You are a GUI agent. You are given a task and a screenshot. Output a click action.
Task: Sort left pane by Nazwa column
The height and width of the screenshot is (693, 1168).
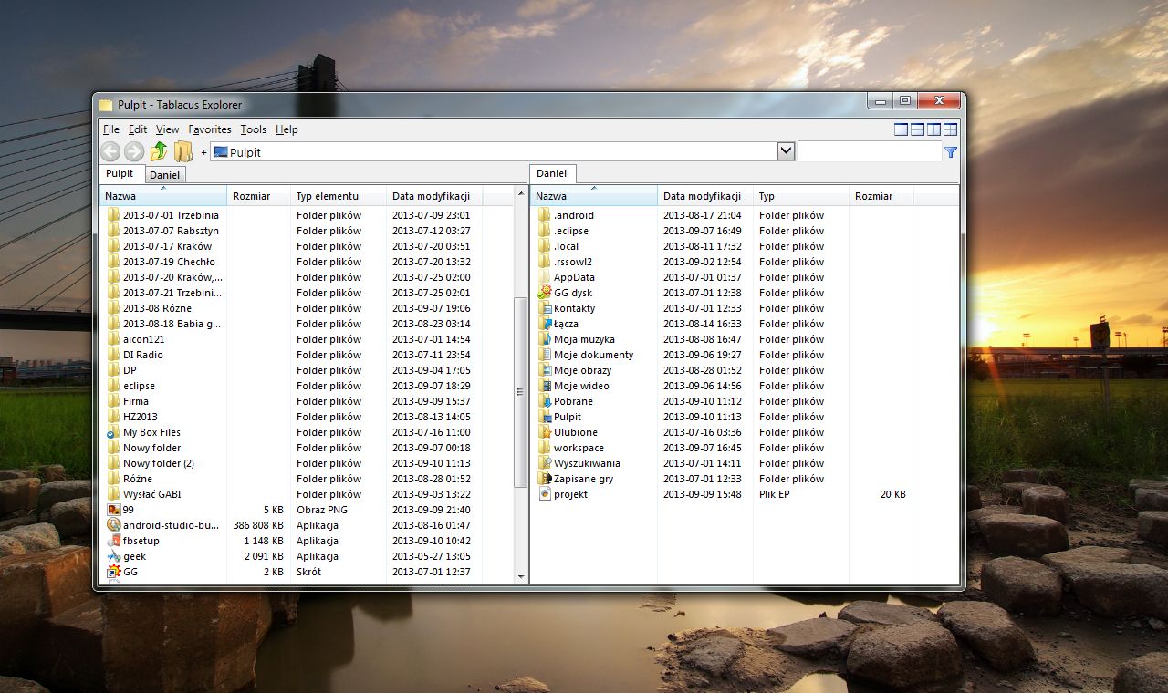click(163, 196)
